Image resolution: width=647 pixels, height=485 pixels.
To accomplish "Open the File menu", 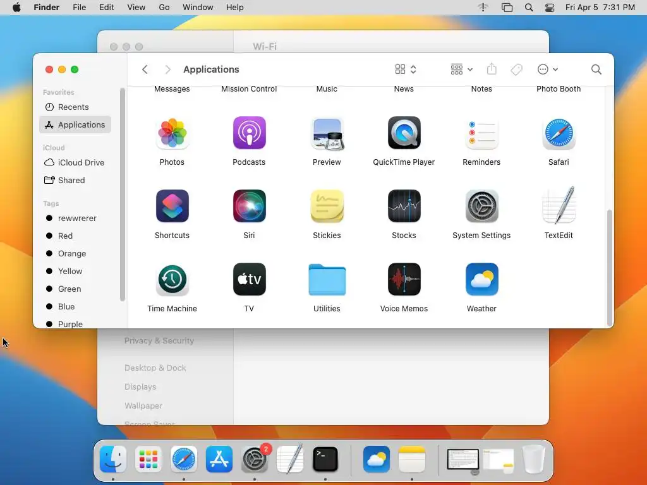I will pyautogui.click(x=79, y=8).
